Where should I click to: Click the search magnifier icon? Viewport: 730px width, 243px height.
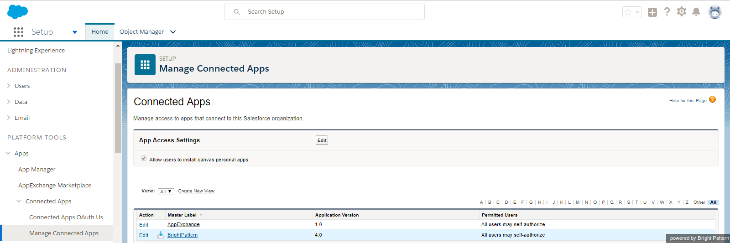coord(237,12)
